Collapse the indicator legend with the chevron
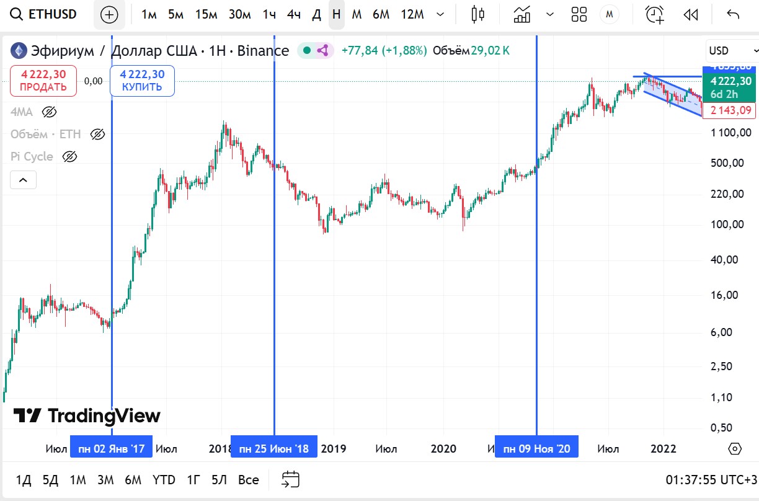The height and width of the screenshot is (501, 759). click(23, 180)
